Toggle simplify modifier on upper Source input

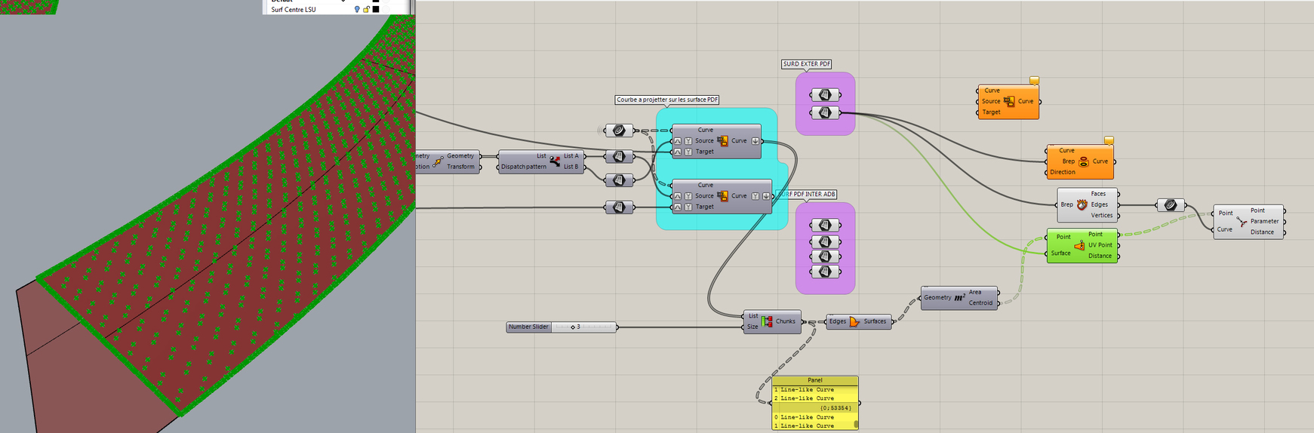[x=688, y=141]
